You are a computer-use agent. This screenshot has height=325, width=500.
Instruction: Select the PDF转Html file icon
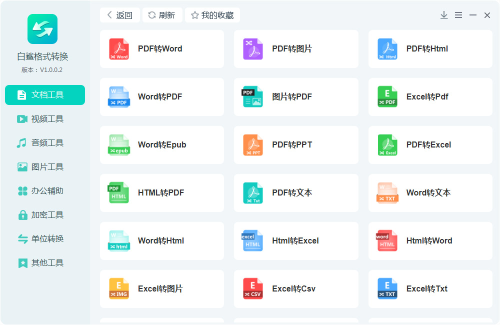387,49
